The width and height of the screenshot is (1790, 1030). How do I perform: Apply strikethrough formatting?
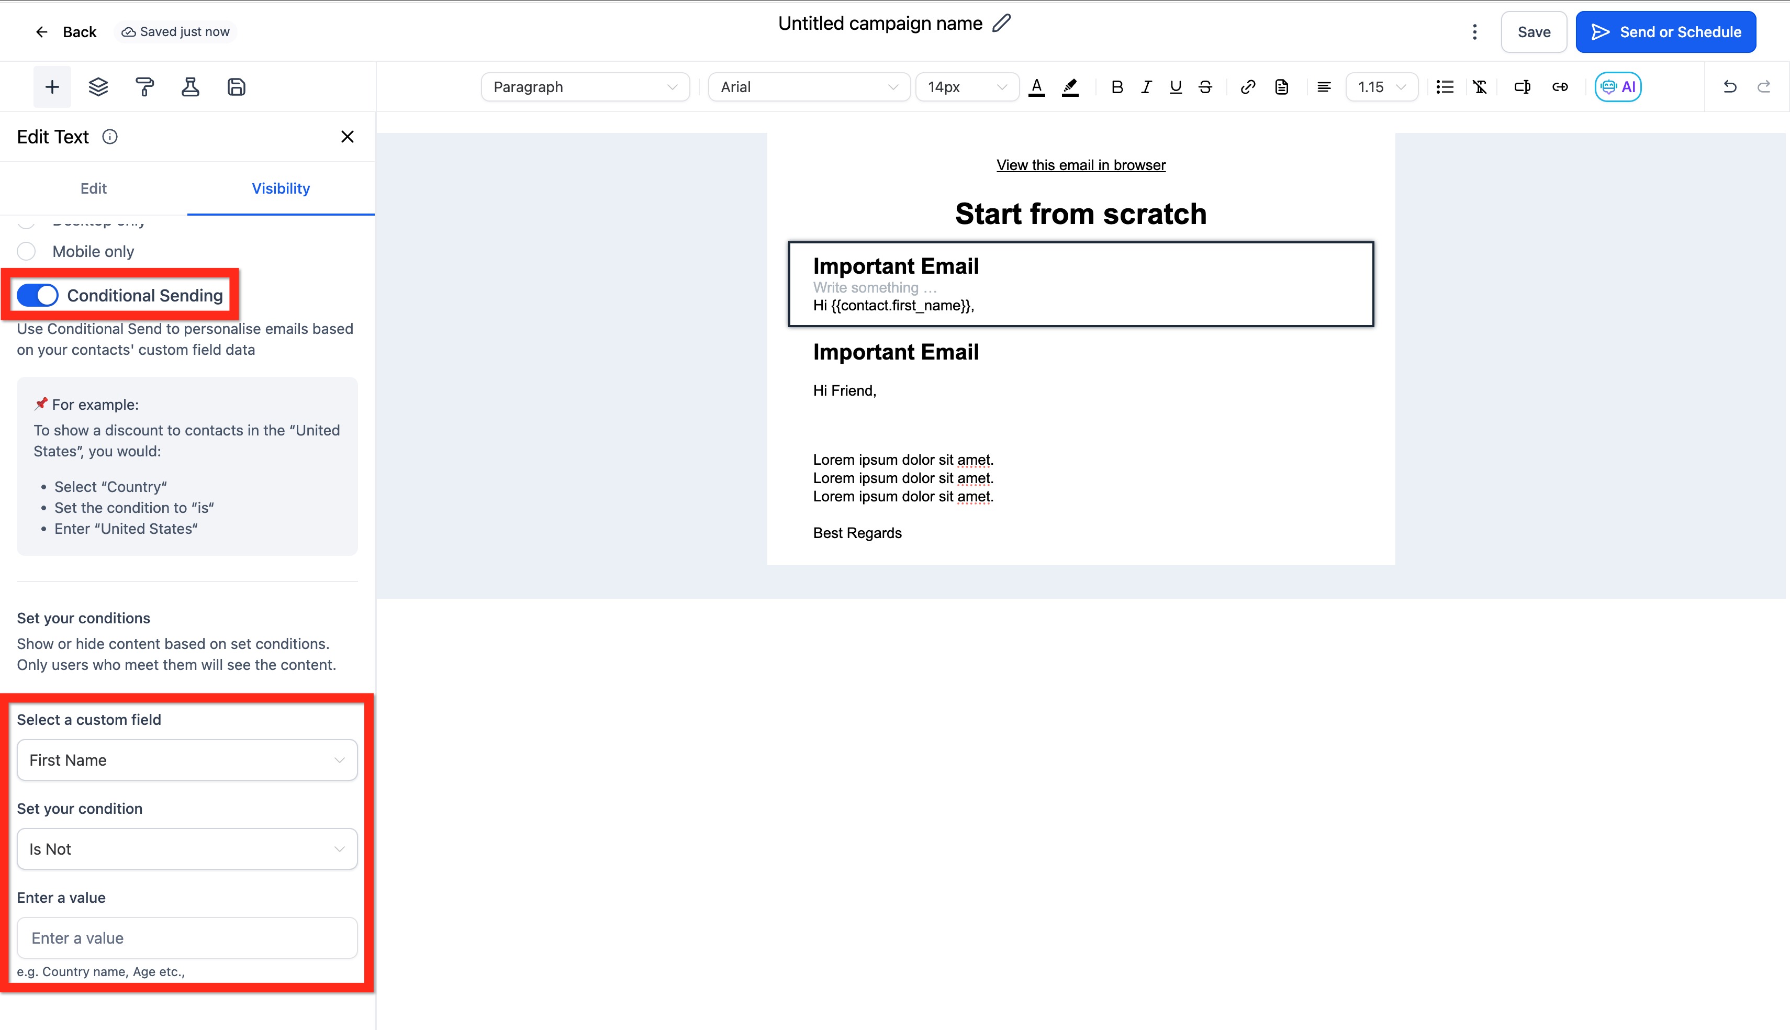coord(1205,87)
